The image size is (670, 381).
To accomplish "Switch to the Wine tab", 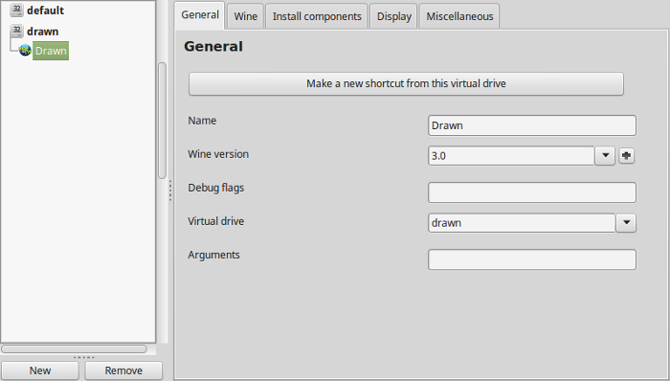I will 245,16.
